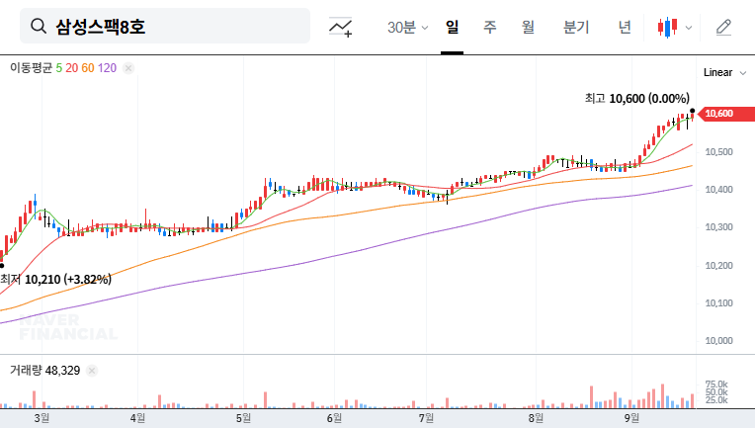Open the Linear scale dropdown

[x=724, y=73]
